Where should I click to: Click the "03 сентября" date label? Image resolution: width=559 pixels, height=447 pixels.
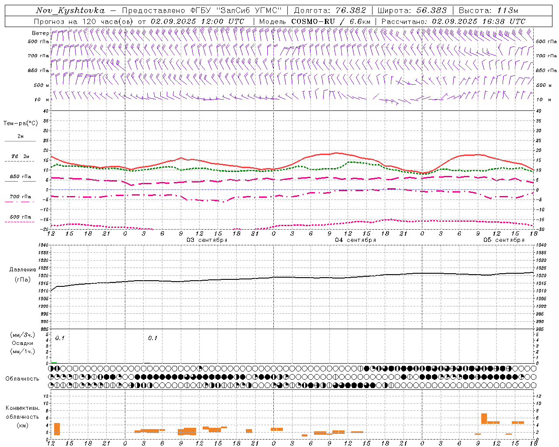tap(207, 240)
